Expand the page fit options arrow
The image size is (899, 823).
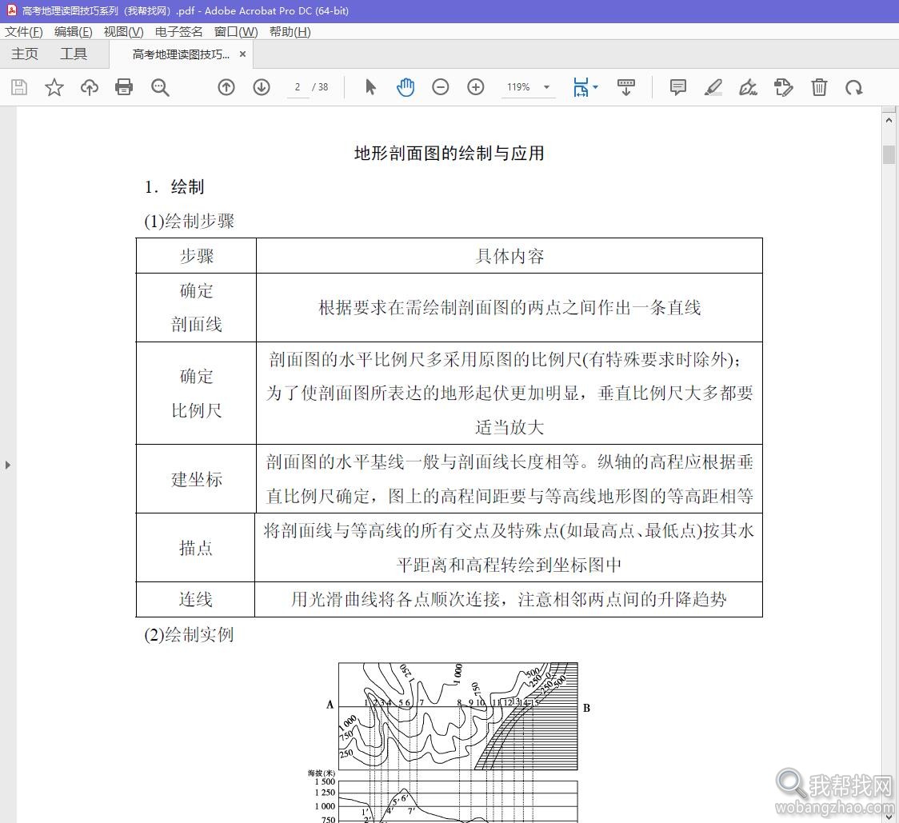[x=596, y=87]
